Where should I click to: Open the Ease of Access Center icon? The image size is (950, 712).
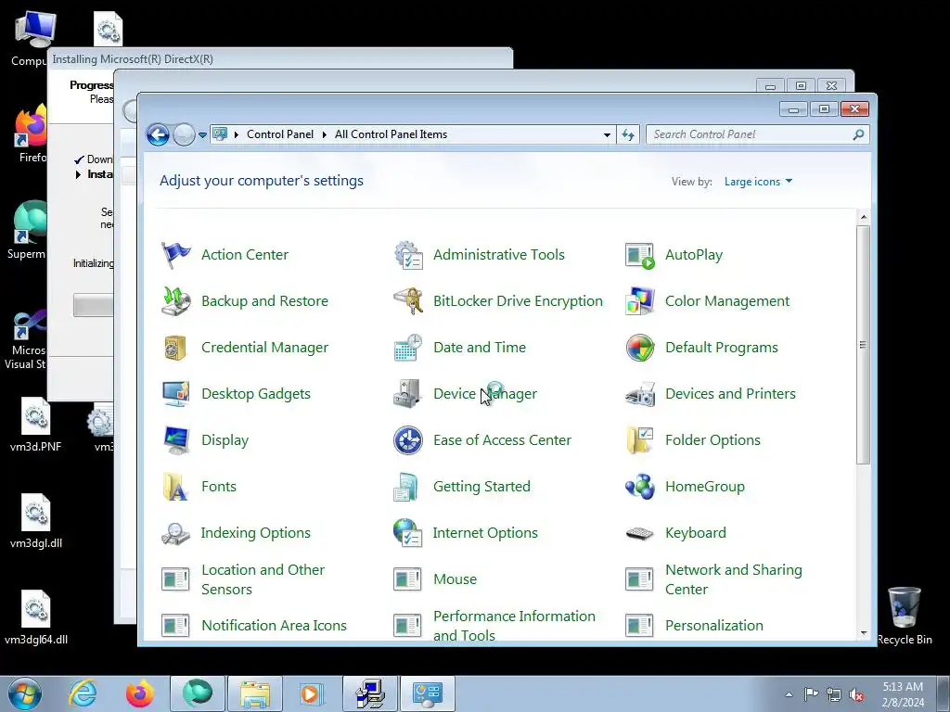(408, 440)
